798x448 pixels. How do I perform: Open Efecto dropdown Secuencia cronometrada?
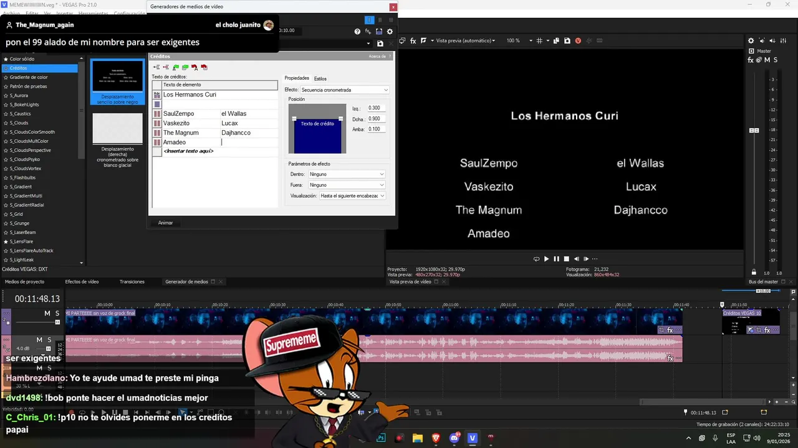coord(345,90)
